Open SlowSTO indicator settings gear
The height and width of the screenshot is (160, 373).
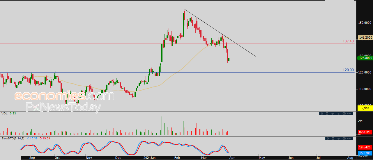(344, 139)
